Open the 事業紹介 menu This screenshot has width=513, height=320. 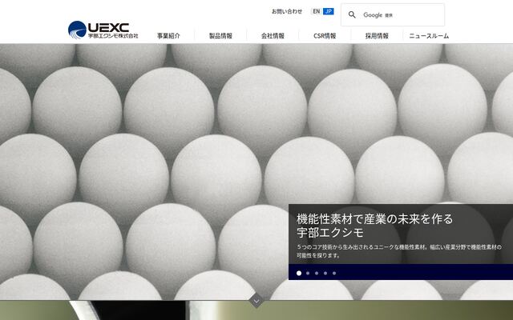(168, 36)
